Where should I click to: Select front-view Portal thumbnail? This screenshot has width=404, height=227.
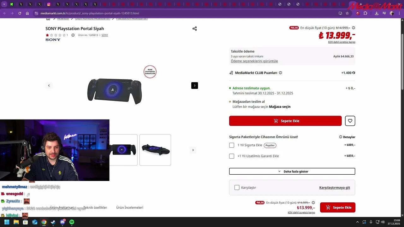123,150
